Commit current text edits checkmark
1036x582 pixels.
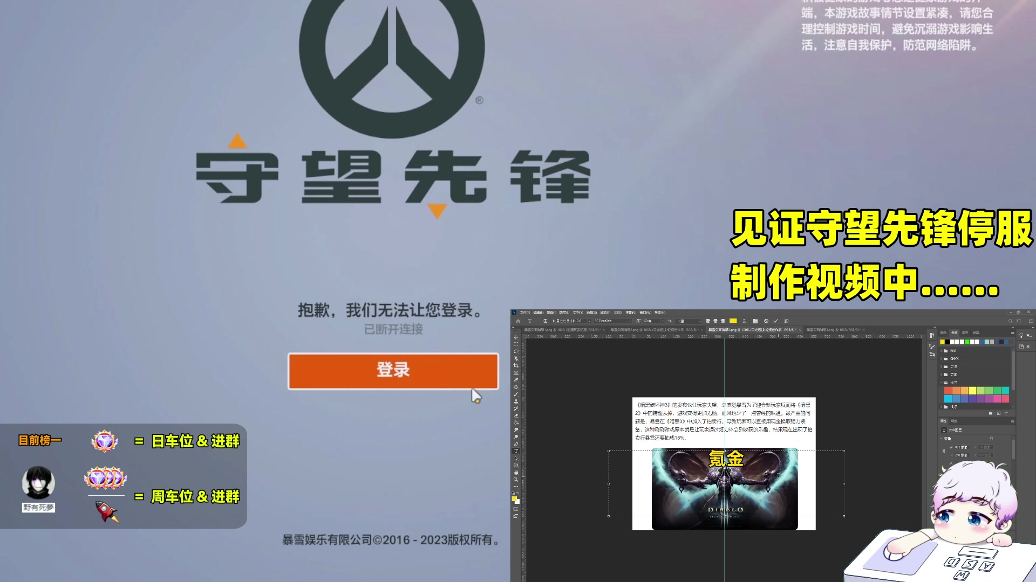click(776, 321)
